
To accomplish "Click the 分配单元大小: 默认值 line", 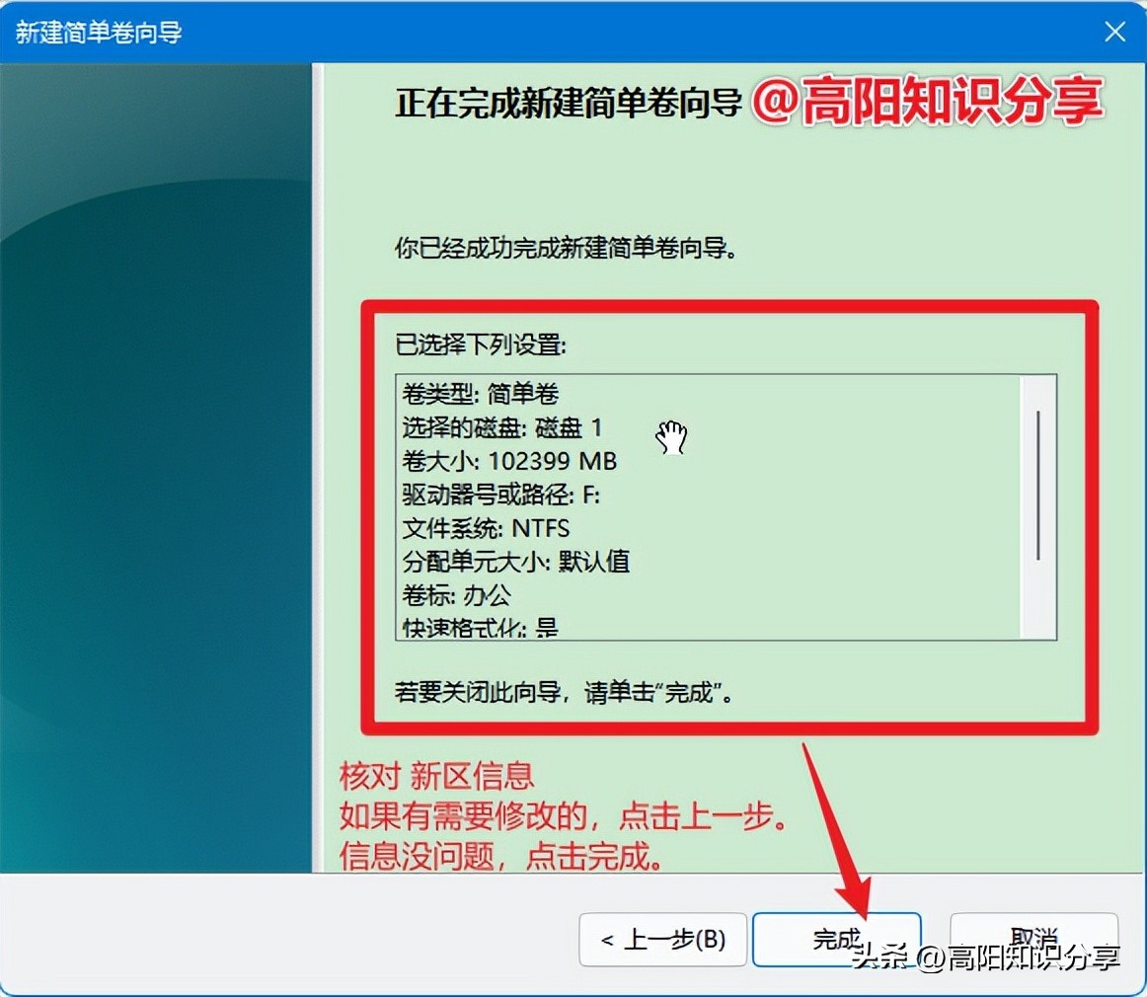I will (x=515, y=562).
